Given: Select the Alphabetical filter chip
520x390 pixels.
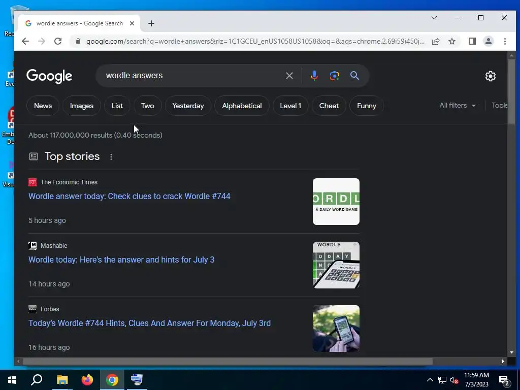Looking at the screenshot, I should (x=242, y=106).
